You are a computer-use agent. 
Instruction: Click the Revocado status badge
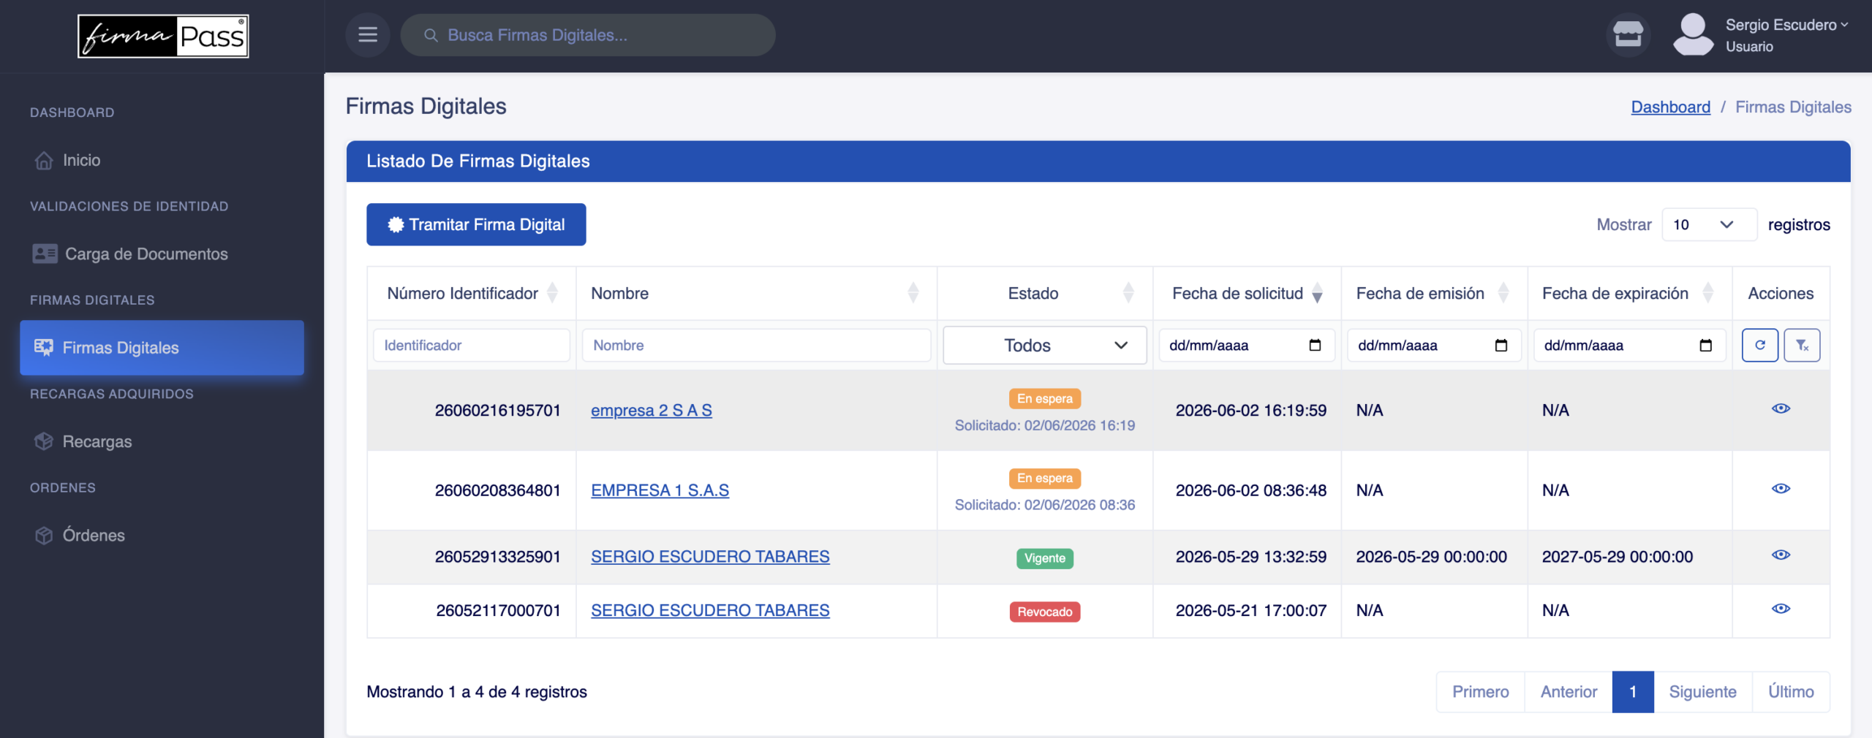point(1045,612)
